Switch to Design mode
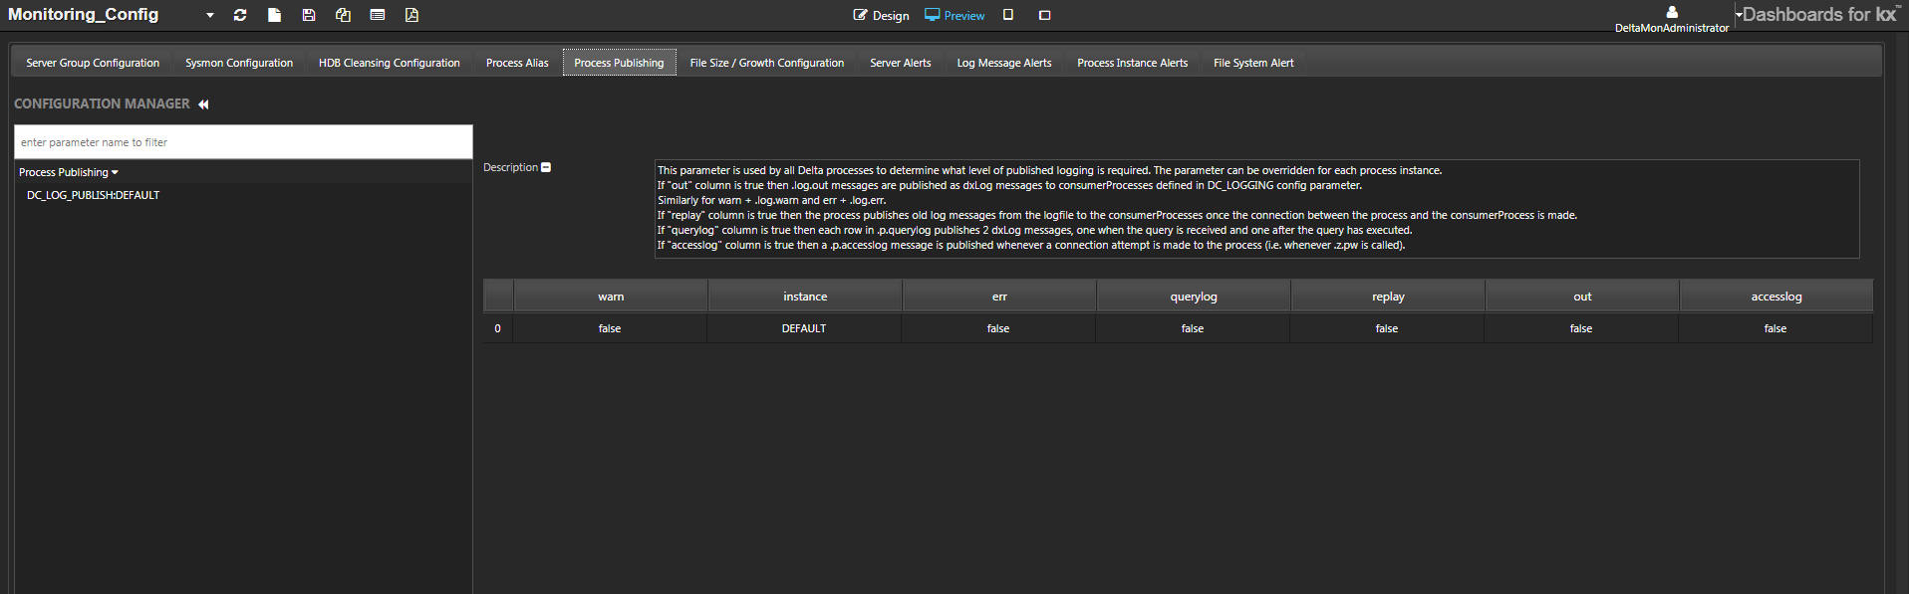This screenshot has height=594, width=1909. (x=881, y=15)
